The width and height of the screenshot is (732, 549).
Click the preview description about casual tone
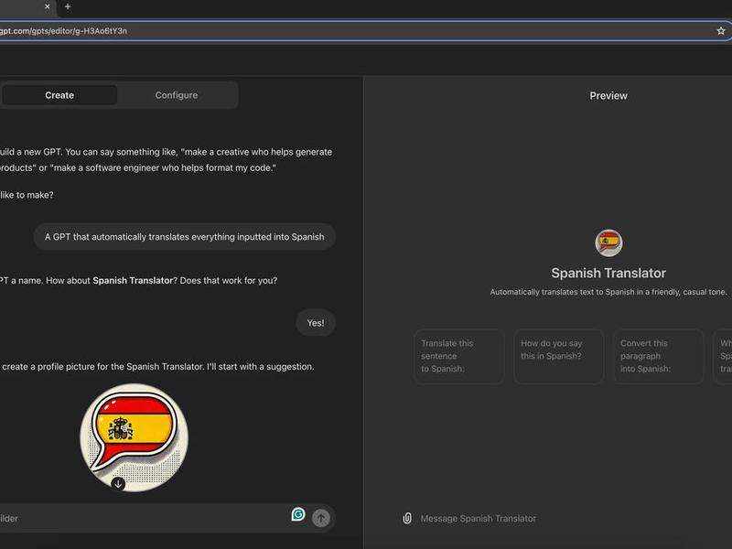(x=608, y=292)
